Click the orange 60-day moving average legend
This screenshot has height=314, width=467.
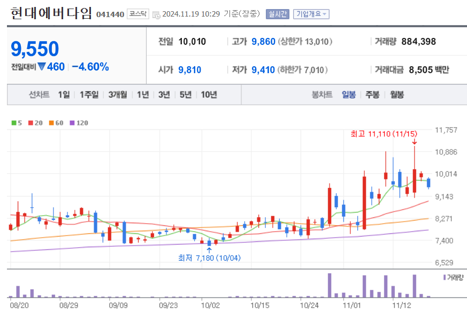[56, 123]
